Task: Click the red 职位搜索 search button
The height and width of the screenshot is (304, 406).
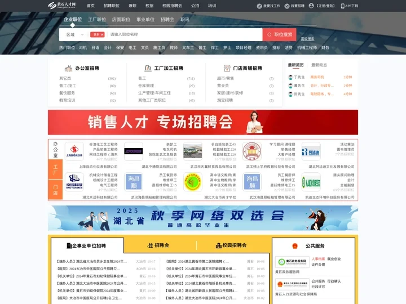Action: (279, 35)
